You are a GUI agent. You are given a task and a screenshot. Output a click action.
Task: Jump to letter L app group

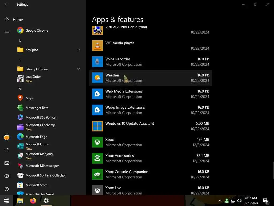click(20, 60)
